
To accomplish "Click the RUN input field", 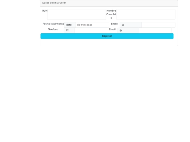I will pos(77,14).
